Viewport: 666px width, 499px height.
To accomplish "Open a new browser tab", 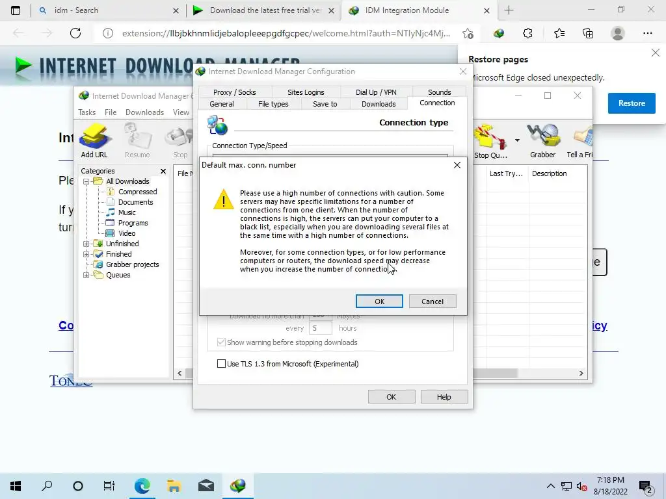I will click(509, 10).
